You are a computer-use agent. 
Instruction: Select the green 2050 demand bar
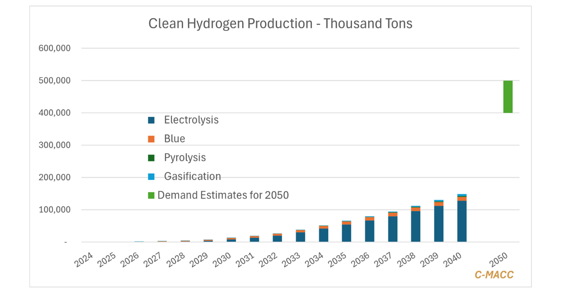508,97
